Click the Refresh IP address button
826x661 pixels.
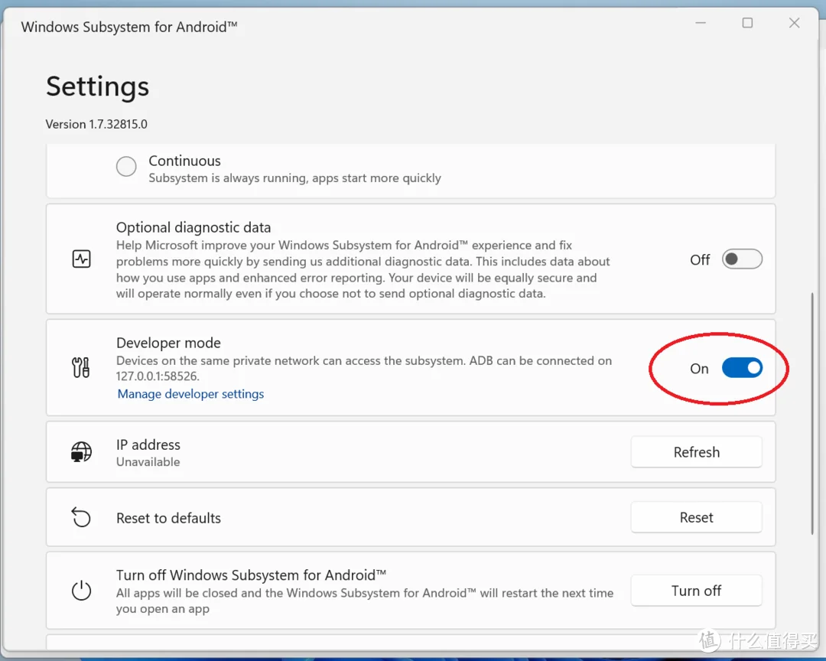[x=697, y=451]
